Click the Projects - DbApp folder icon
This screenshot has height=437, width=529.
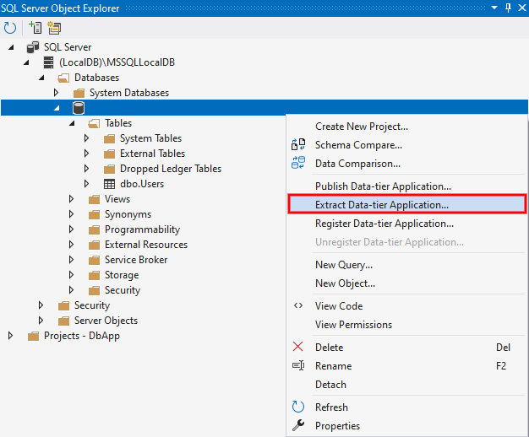(33, 336)
